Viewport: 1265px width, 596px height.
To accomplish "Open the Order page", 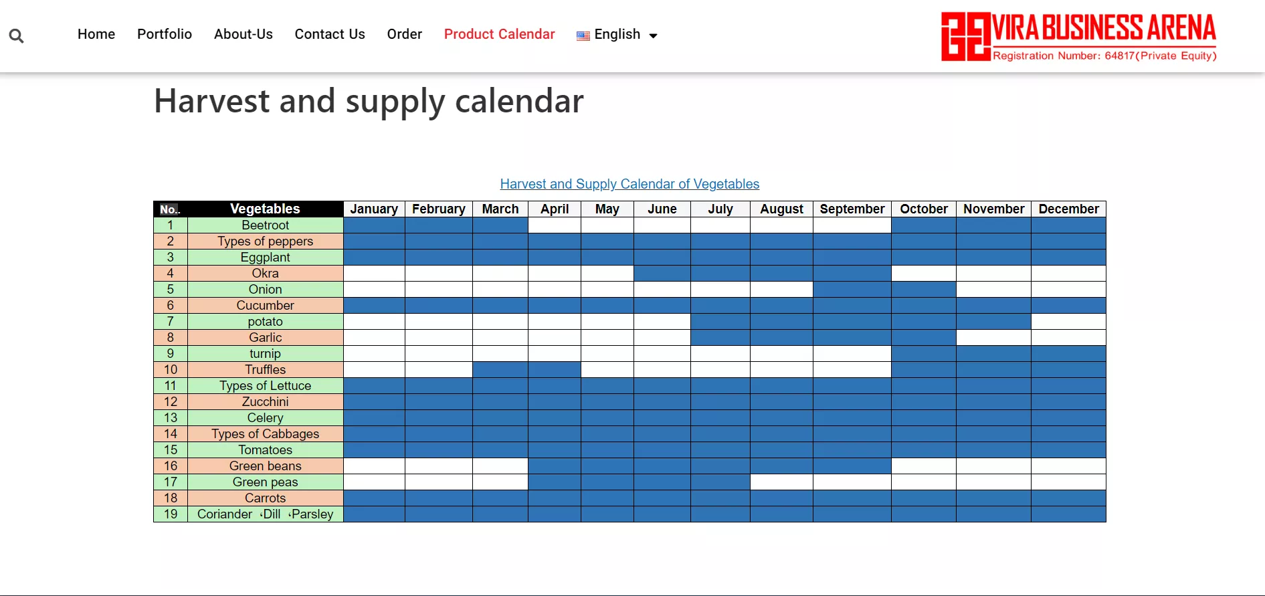I will pos(405,34).
